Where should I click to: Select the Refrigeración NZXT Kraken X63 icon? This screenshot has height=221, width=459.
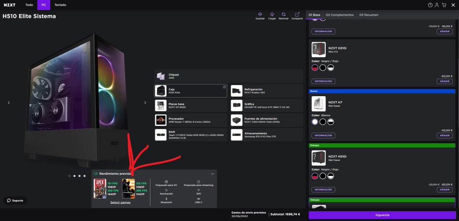(x=237, y=91)
